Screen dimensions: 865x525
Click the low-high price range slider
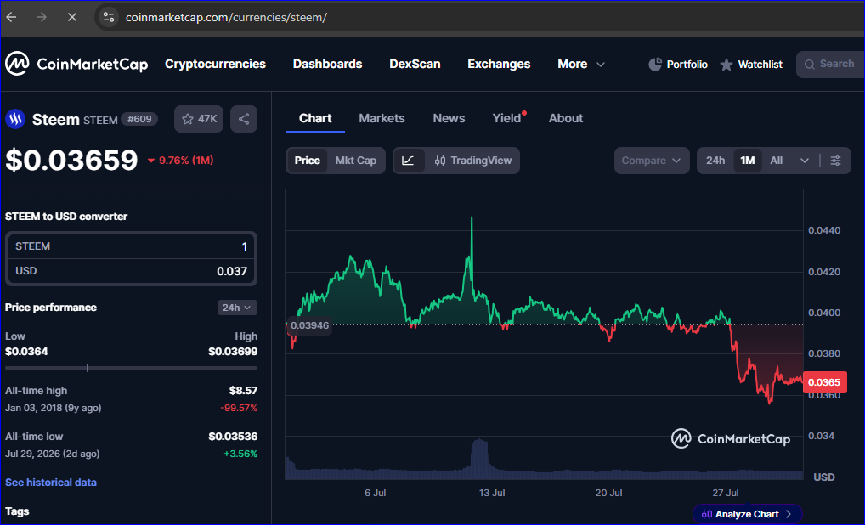point(131,368)
